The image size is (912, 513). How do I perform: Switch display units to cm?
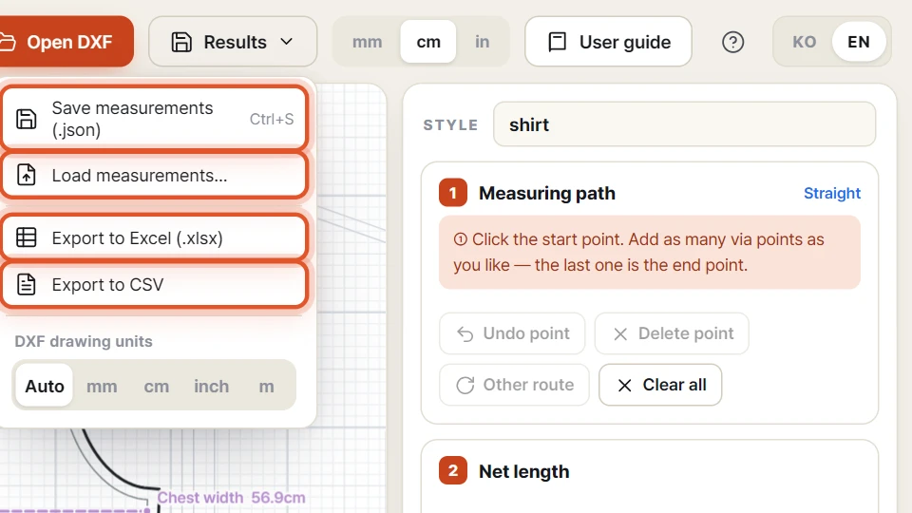click(x=428, y=42)
